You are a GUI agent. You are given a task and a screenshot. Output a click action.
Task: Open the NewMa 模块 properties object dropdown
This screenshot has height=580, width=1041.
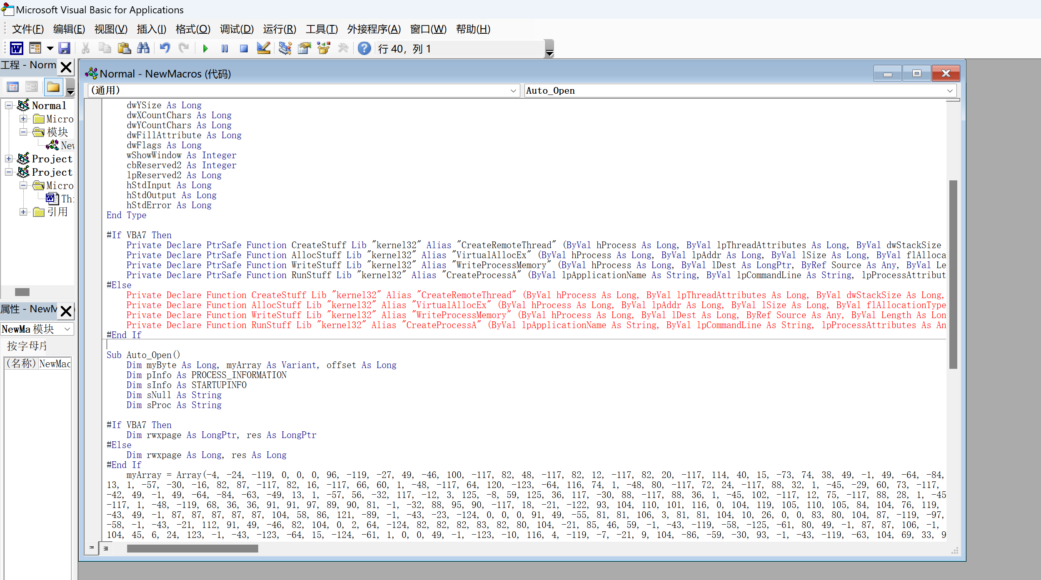tap(67, 329)
